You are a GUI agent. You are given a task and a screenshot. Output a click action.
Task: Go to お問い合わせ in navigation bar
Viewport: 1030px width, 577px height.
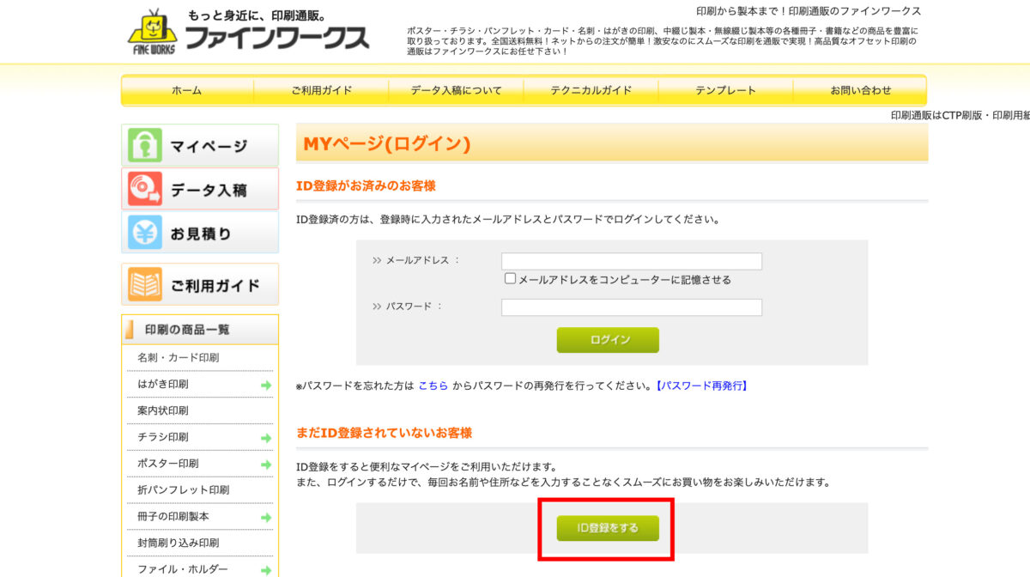tap(860, 90)
